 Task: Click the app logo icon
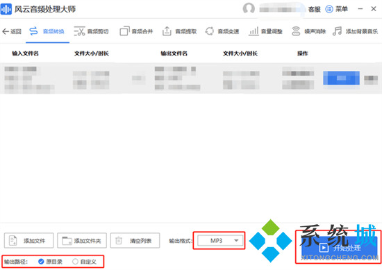[6, 9]
